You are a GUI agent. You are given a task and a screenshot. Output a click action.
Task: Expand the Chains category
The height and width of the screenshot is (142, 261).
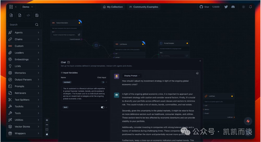[x=24, y=39]
